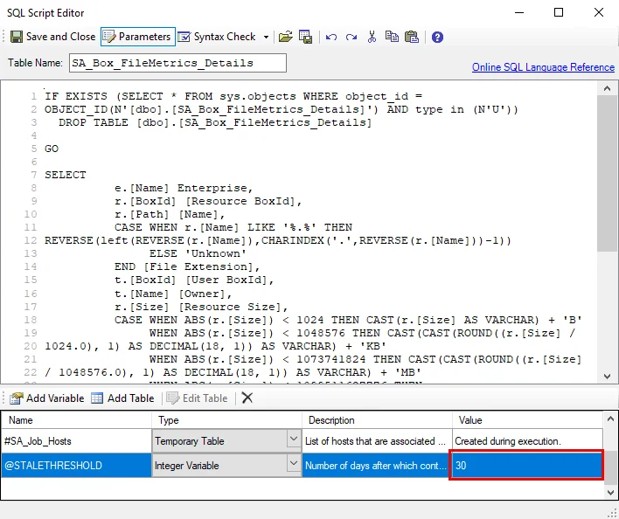Click Add Variable button
619x519 pixels.
coord(47,398)
